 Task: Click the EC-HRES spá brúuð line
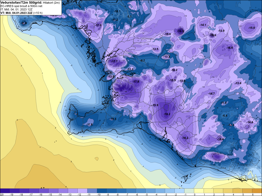(21, 6)
